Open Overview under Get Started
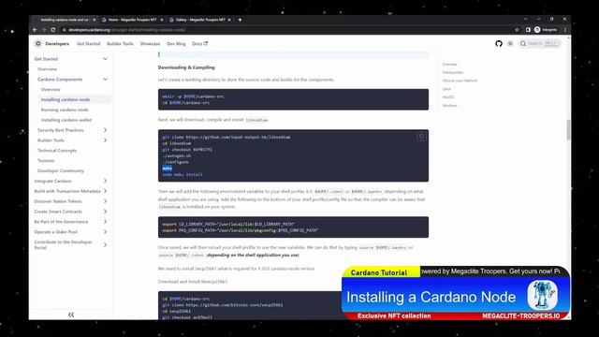Image resolution: width=599 pixels, height=337 pixels. pos(47,69)
